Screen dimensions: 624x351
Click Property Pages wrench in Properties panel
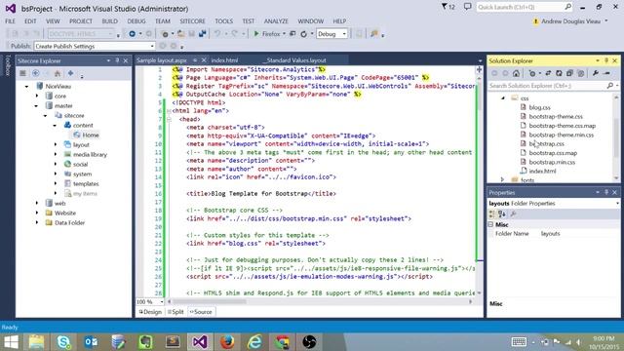514,214
